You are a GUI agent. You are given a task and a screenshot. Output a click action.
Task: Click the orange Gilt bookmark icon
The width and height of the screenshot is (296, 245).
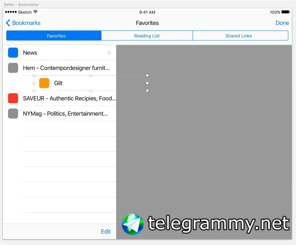44,83
